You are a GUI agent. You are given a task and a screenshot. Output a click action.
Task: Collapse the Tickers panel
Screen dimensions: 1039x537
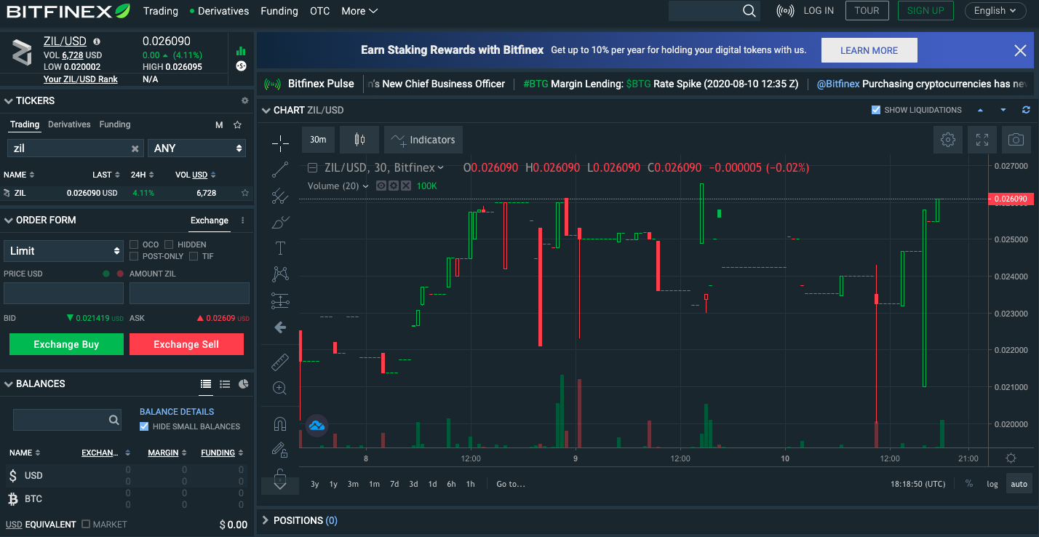[9, 101]
